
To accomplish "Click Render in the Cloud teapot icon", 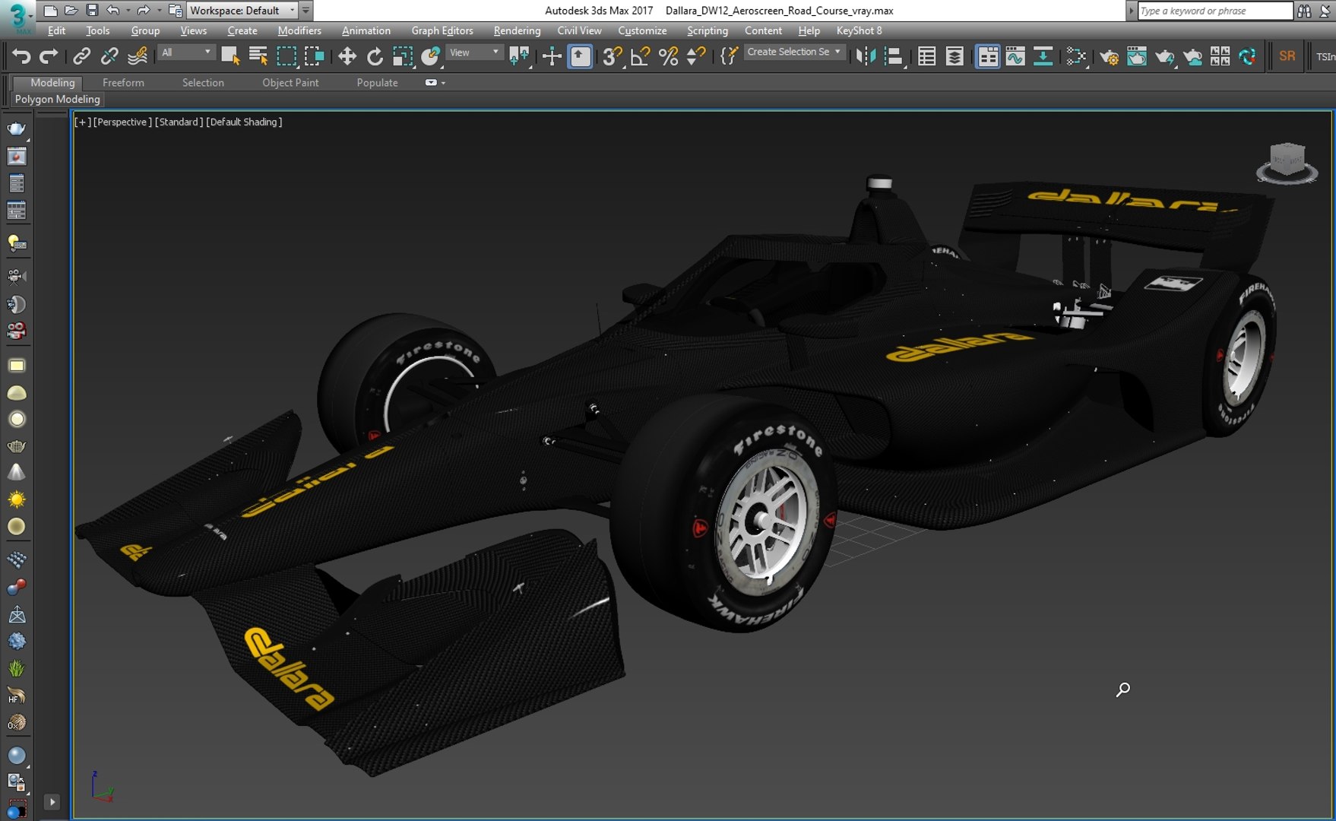I will (1192, 56).
